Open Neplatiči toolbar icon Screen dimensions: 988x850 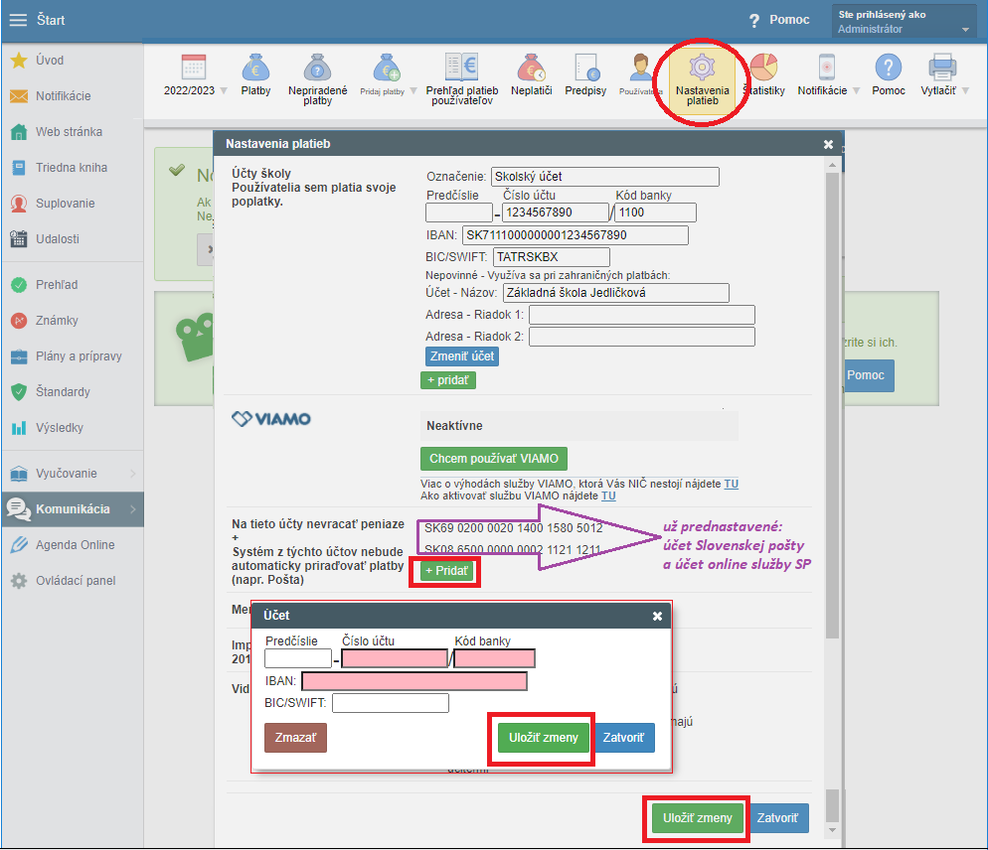click(x=531, y=68)
